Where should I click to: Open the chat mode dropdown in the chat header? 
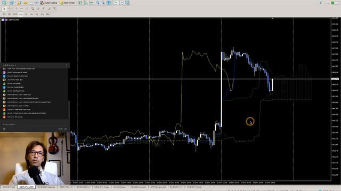9,65
